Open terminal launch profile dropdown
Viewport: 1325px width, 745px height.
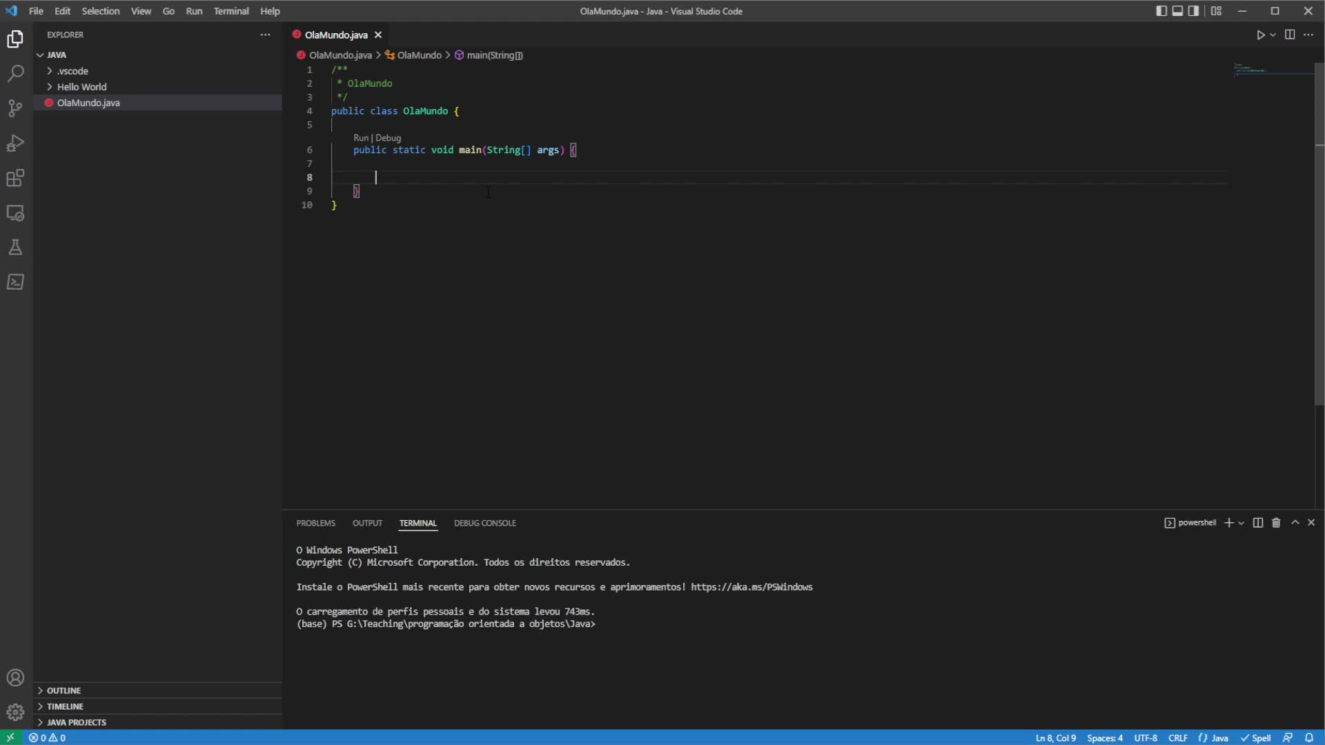point(1241,523)
